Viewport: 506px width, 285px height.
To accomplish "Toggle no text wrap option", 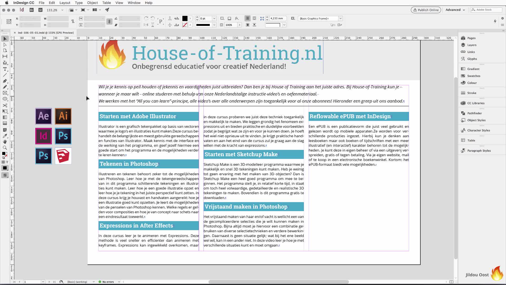I will tap(247, 18).
